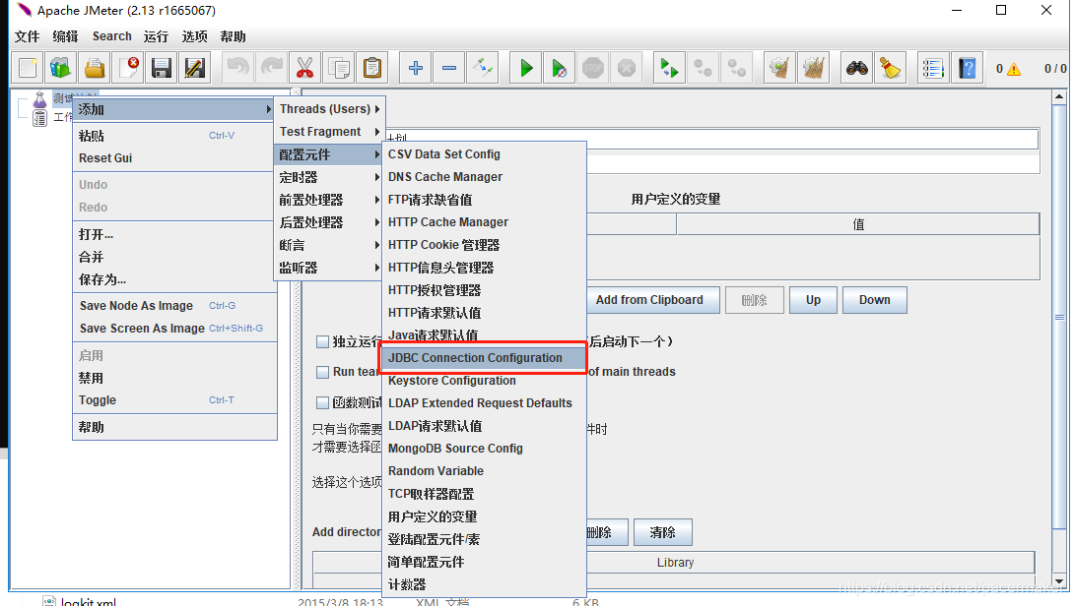Select CSV Data Set Config
Screen dimensions: 1075x606
tap(484, 154)
